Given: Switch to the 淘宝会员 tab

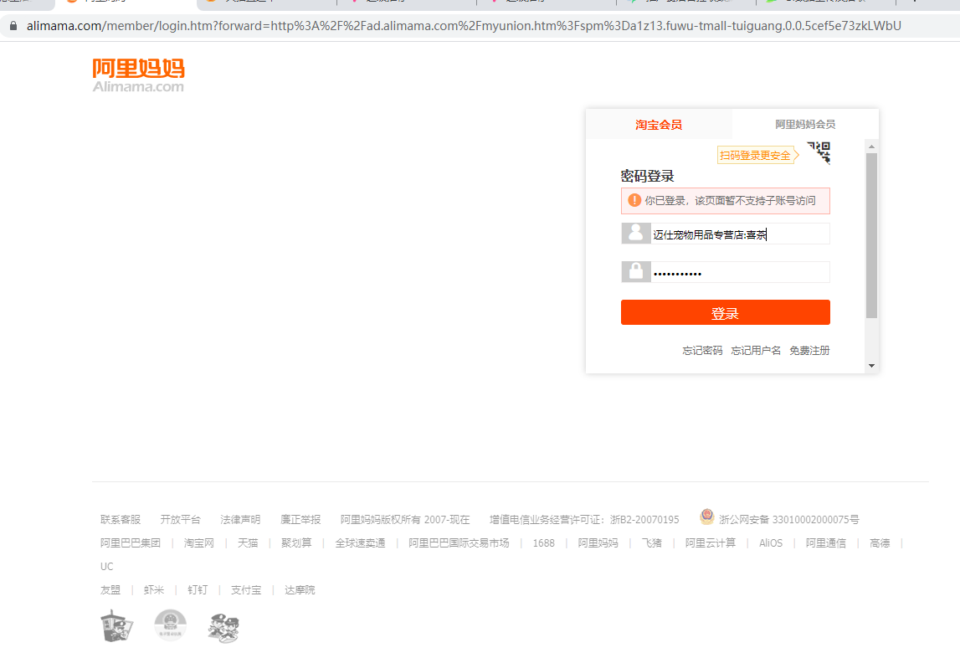Looking at the screenshot, I should click(659, 125).
